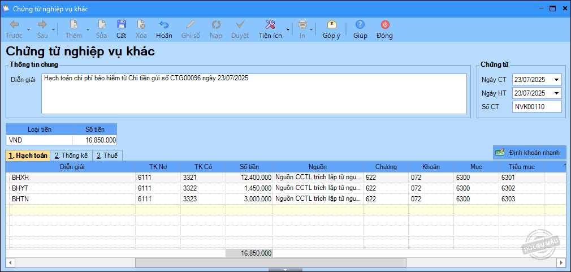
Task: Click amount cell 12.400.000
Action: (249, 177)
